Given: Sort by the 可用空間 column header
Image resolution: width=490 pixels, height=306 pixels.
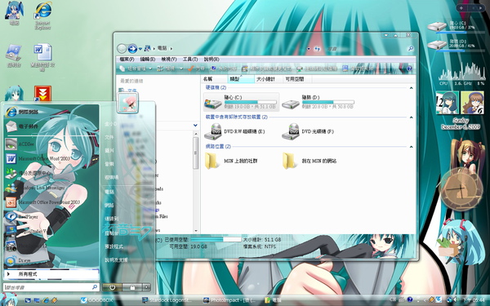Looking at the screenshot, I should (x=297, y=79).
